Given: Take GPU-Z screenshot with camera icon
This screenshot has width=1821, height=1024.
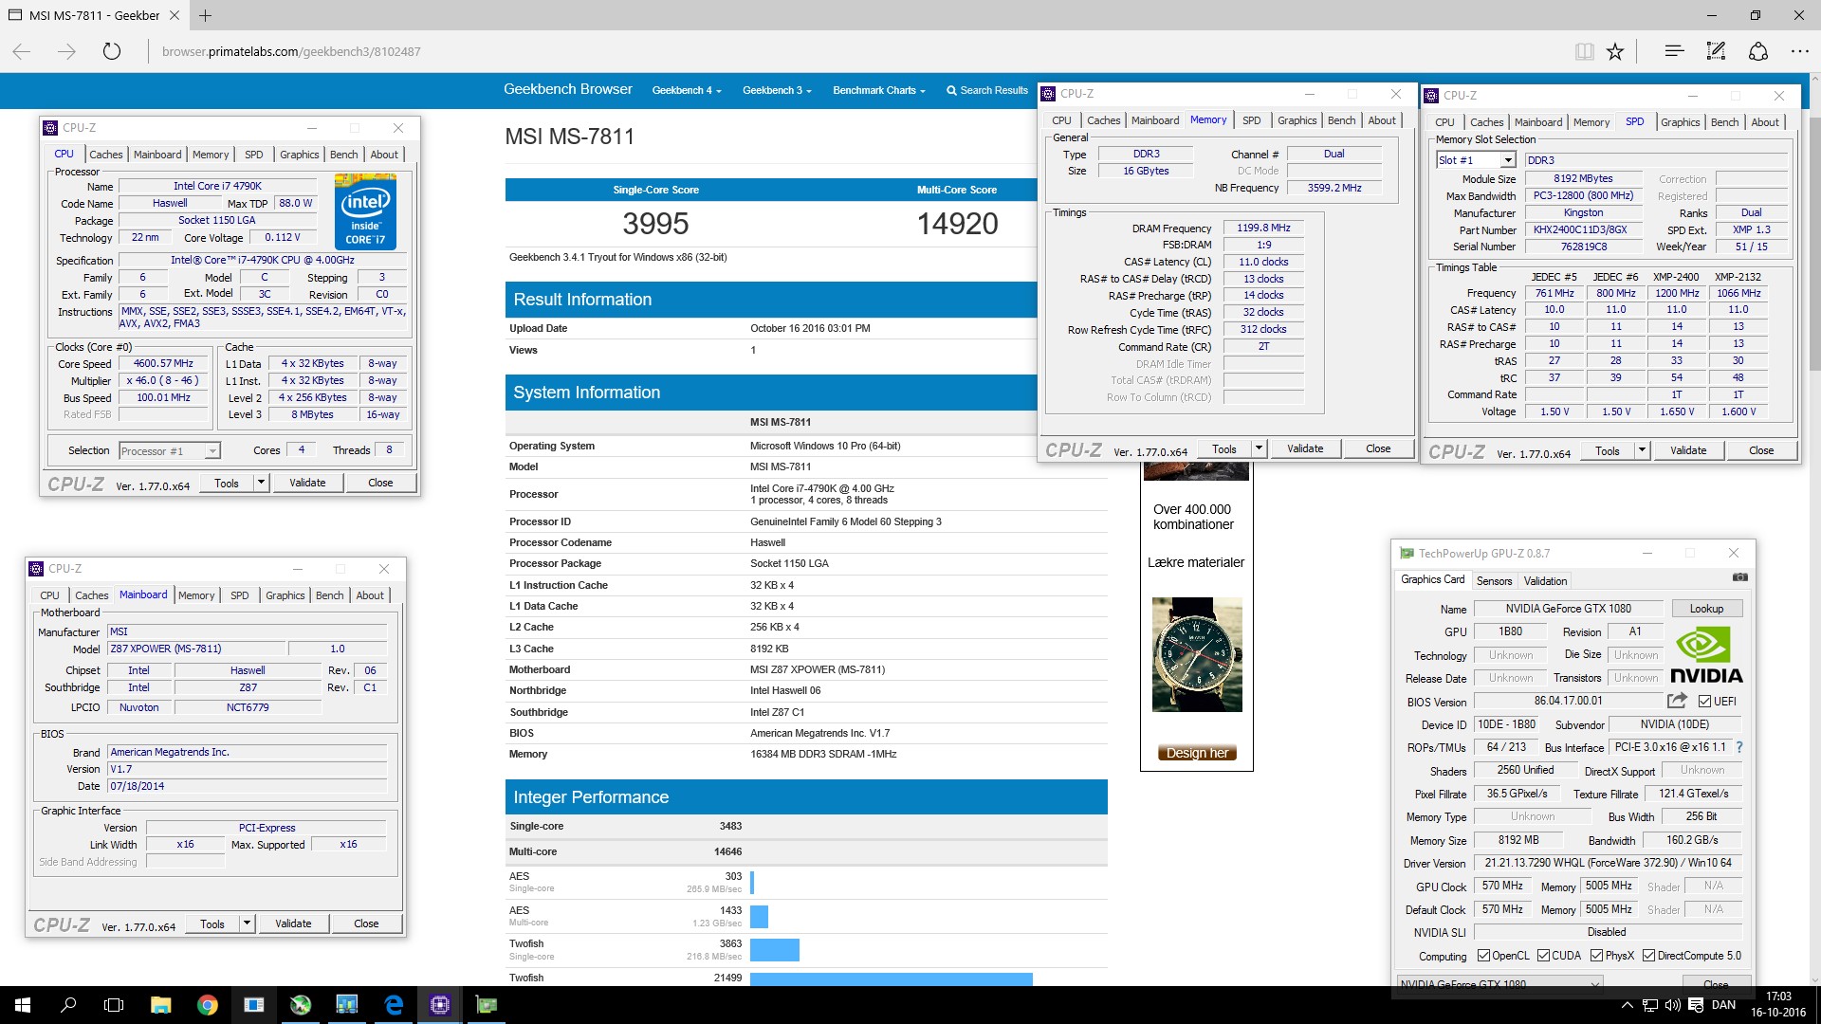Looking at the screenshot, I should click(x=1739, y=576).
